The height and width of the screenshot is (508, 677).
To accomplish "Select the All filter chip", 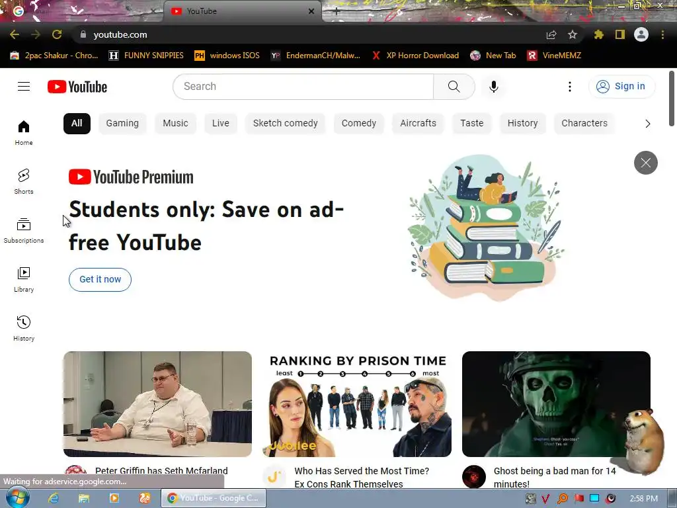I will [77, 124].
